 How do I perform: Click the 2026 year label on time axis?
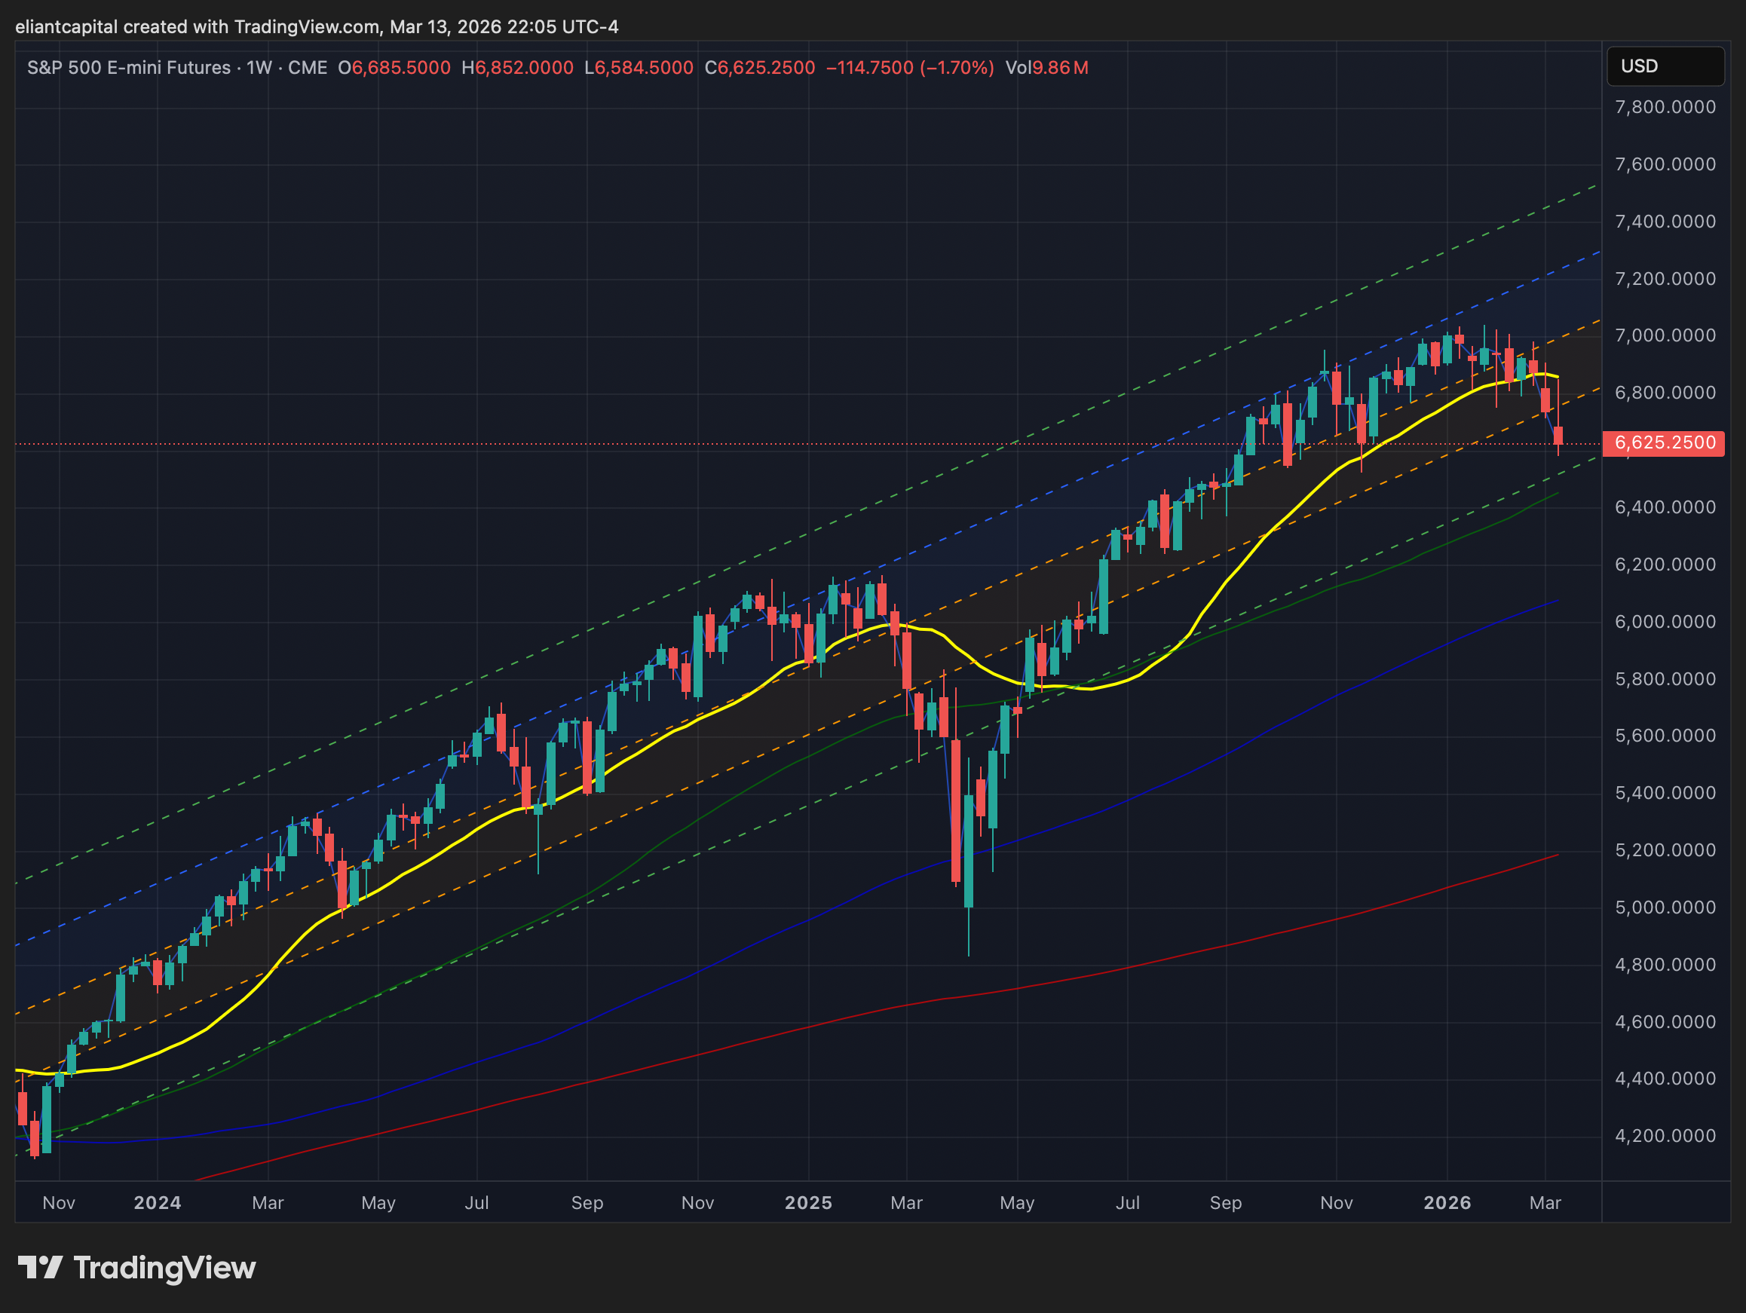tap(1447, 1202)
